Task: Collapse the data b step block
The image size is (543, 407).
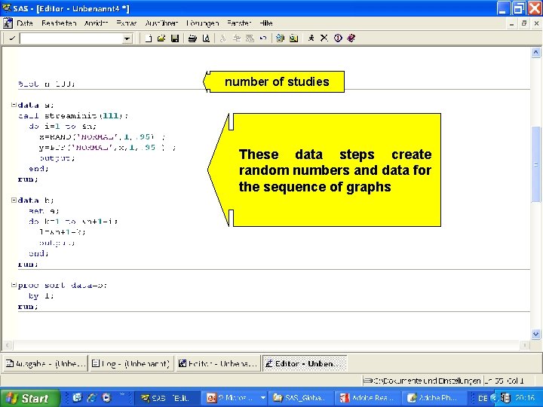Action: coord(14,200)
